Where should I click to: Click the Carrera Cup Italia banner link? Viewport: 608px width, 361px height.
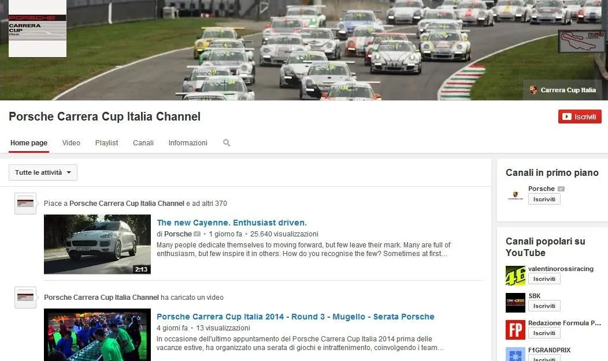pos(562,90)
